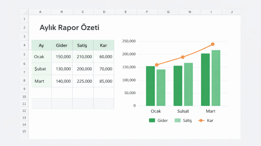Select column header E

coord(126,12)
